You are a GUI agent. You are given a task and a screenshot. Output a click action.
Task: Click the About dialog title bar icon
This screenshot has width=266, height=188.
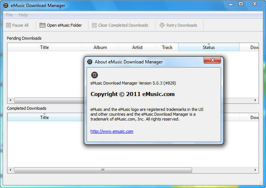pyautogui.click(x=90, y=62)
